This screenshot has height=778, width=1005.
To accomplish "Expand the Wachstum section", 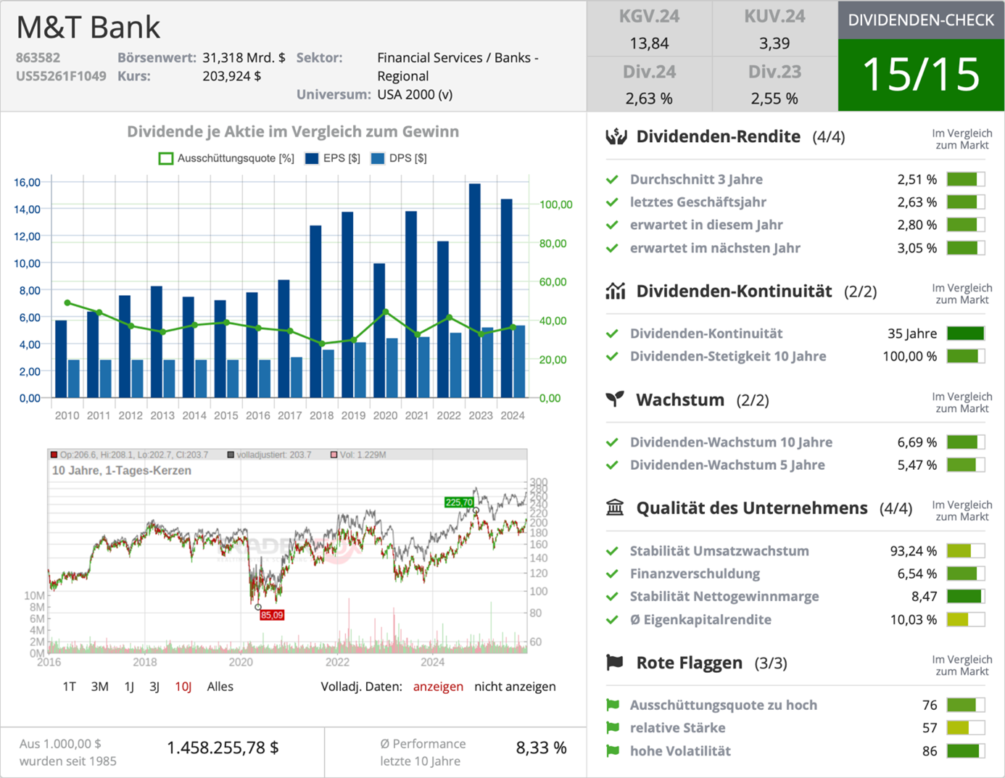I will click(x=679, y=400).
